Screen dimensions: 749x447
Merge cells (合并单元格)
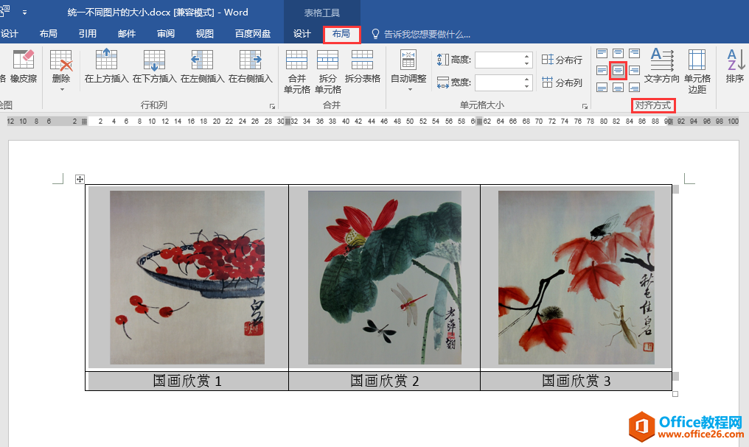pyautogui.click(x=296, y=71)
